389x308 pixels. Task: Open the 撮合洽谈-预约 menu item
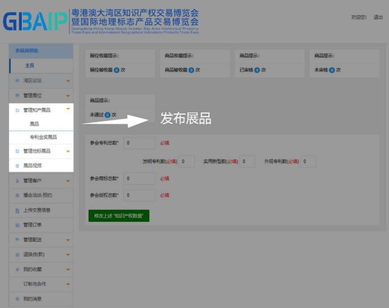(x=41, y=196)
